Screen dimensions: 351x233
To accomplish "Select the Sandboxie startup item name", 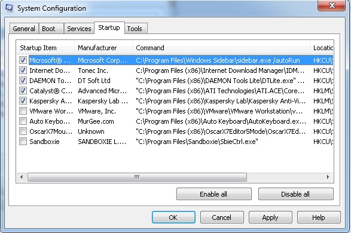I will pos(44,142).
